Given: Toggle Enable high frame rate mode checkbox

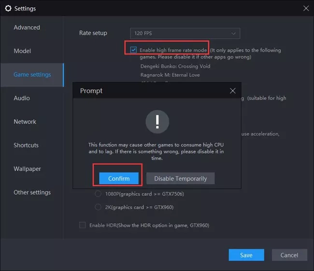Looking at the screenshot, I should coord(133,50).
